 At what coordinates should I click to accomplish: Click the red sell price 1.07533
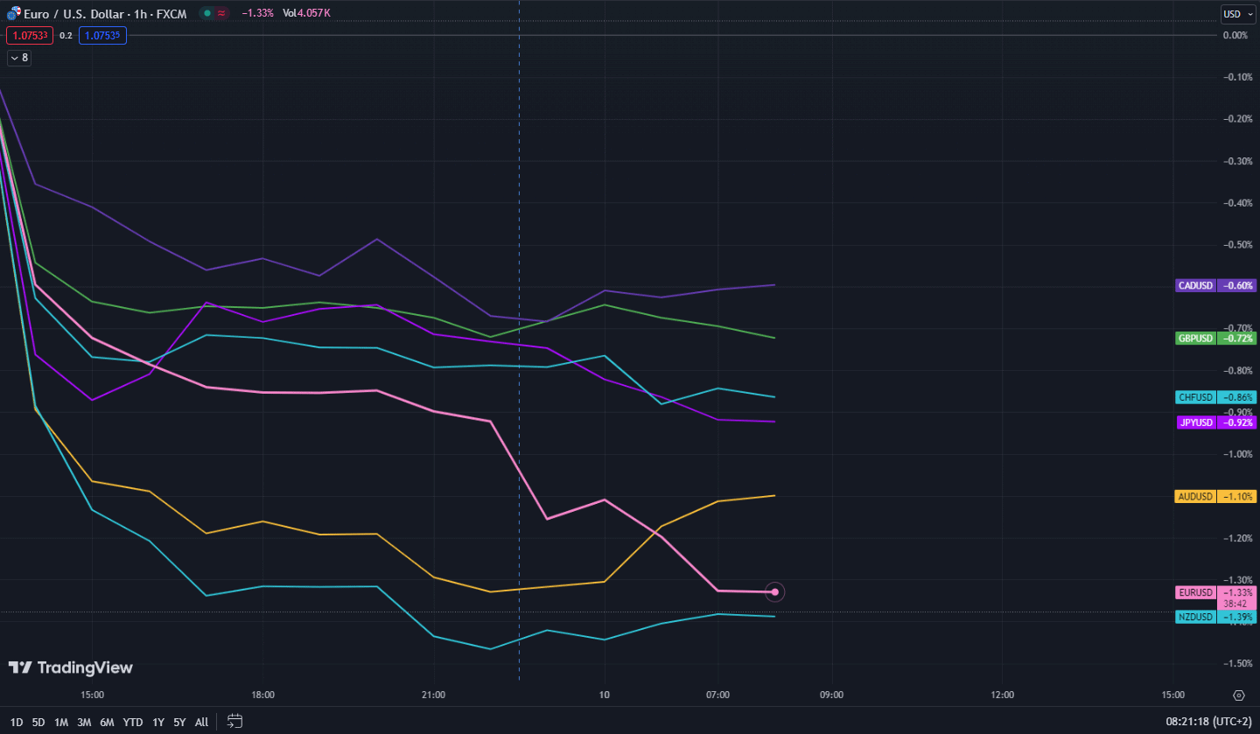[29, 36]
